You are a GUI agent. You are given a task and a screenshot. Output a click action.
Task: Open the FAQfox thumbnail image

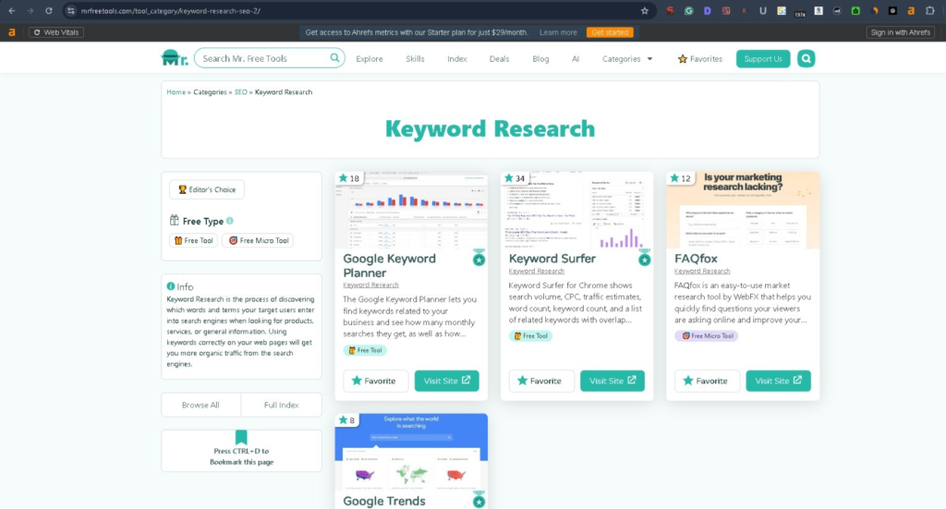point(743,210)
